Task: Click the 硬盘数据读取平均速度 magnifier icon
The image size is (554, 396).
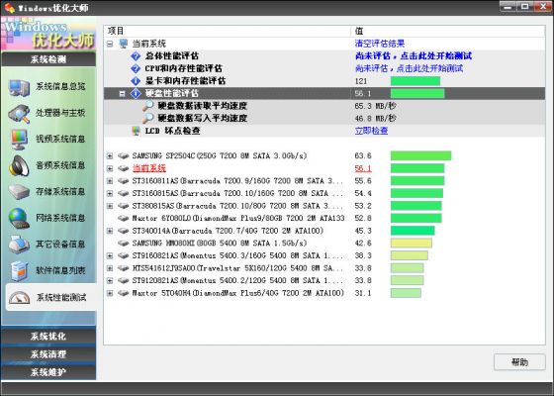Action: click(x=148, y=106)
